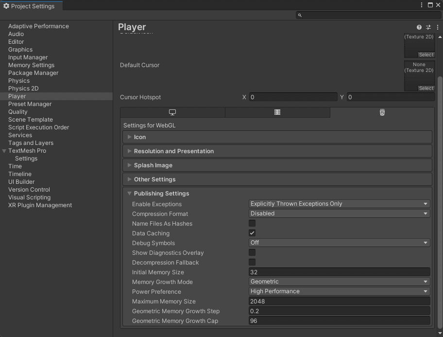Open Script Execution Order settings

pyautogui.click(x=38, y=127)
